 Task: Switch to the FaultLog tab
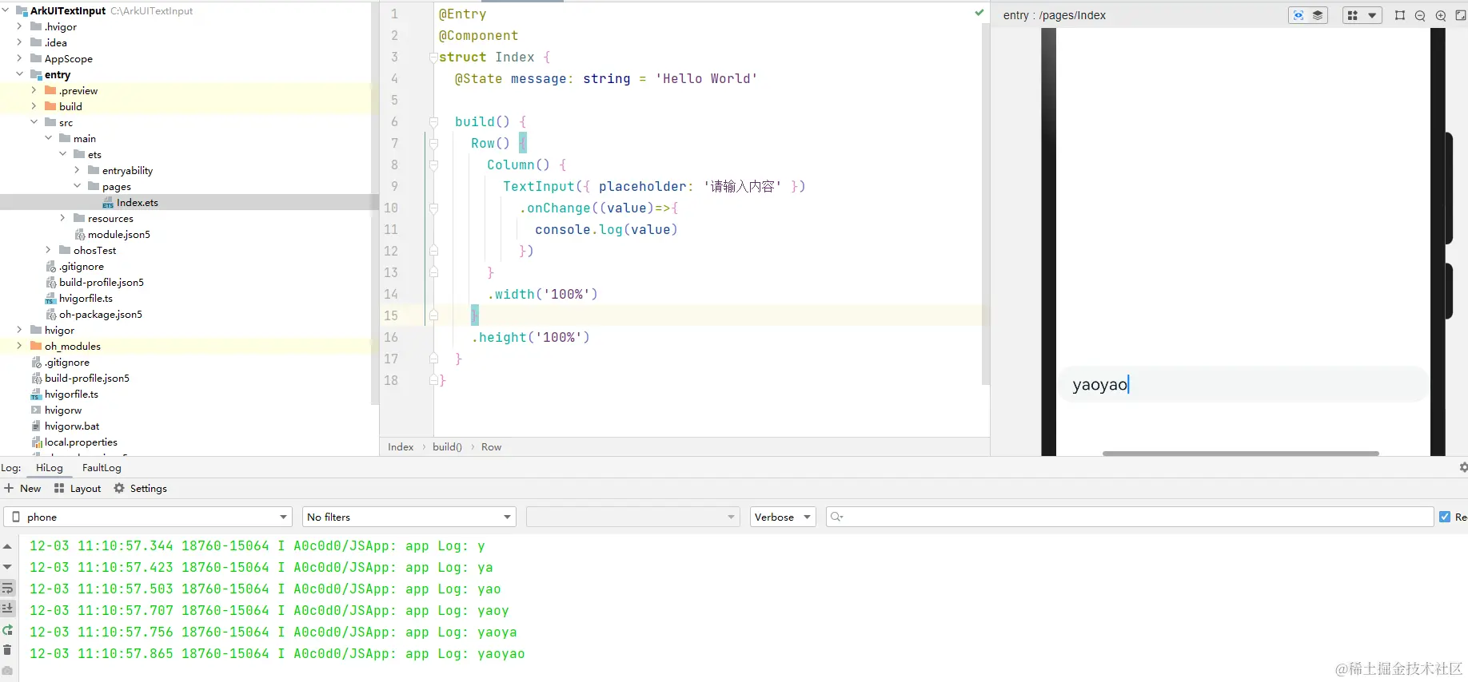click(102, 468)
